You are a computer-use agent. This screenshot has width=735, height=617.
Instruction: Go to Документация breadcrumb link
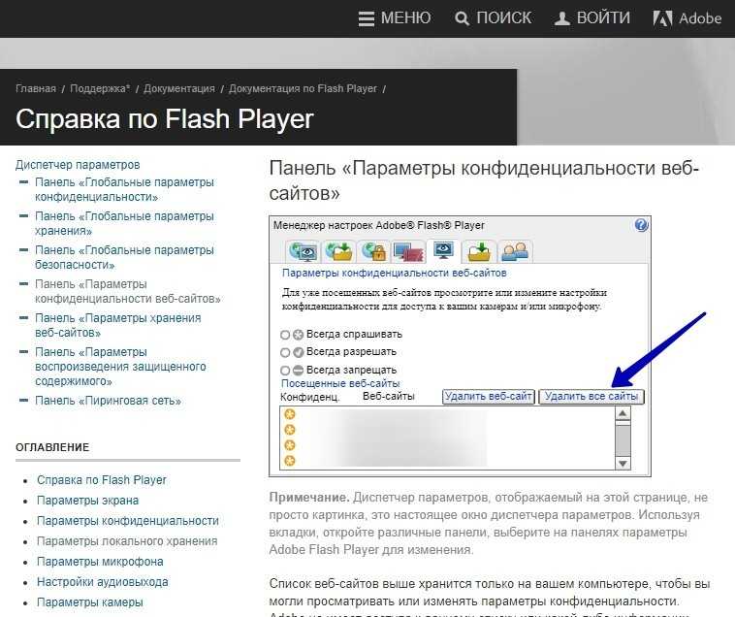point(179,88)
